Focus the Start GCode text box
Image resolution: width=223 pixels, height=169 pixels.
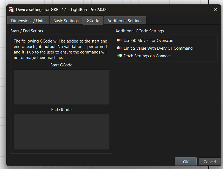61,87
